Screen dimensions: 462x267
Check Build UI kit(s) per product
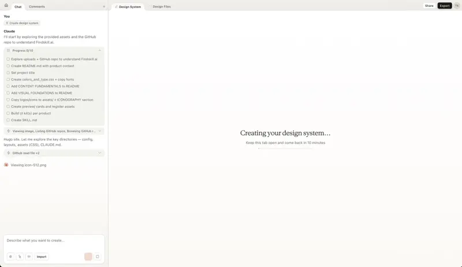(8, 113)
